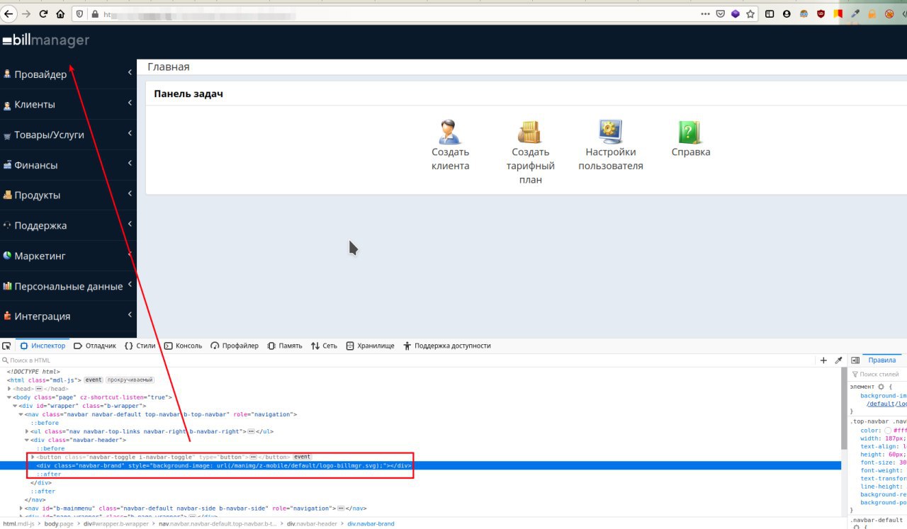Image resolution: width=907 pixels, height=529 pixels.
Task: Save page to Pocket icon
Action: pyautogui.click(x=720, y=13)
